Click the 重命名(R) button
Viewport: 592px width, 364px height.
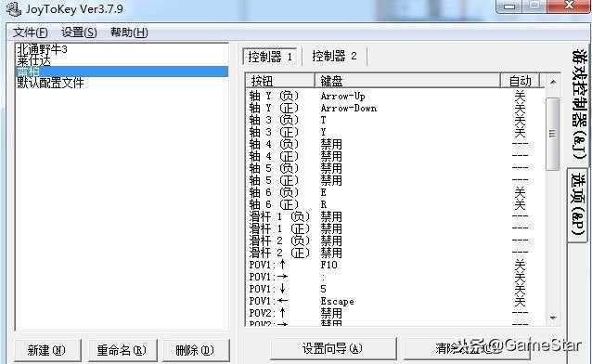coord(122,350)
